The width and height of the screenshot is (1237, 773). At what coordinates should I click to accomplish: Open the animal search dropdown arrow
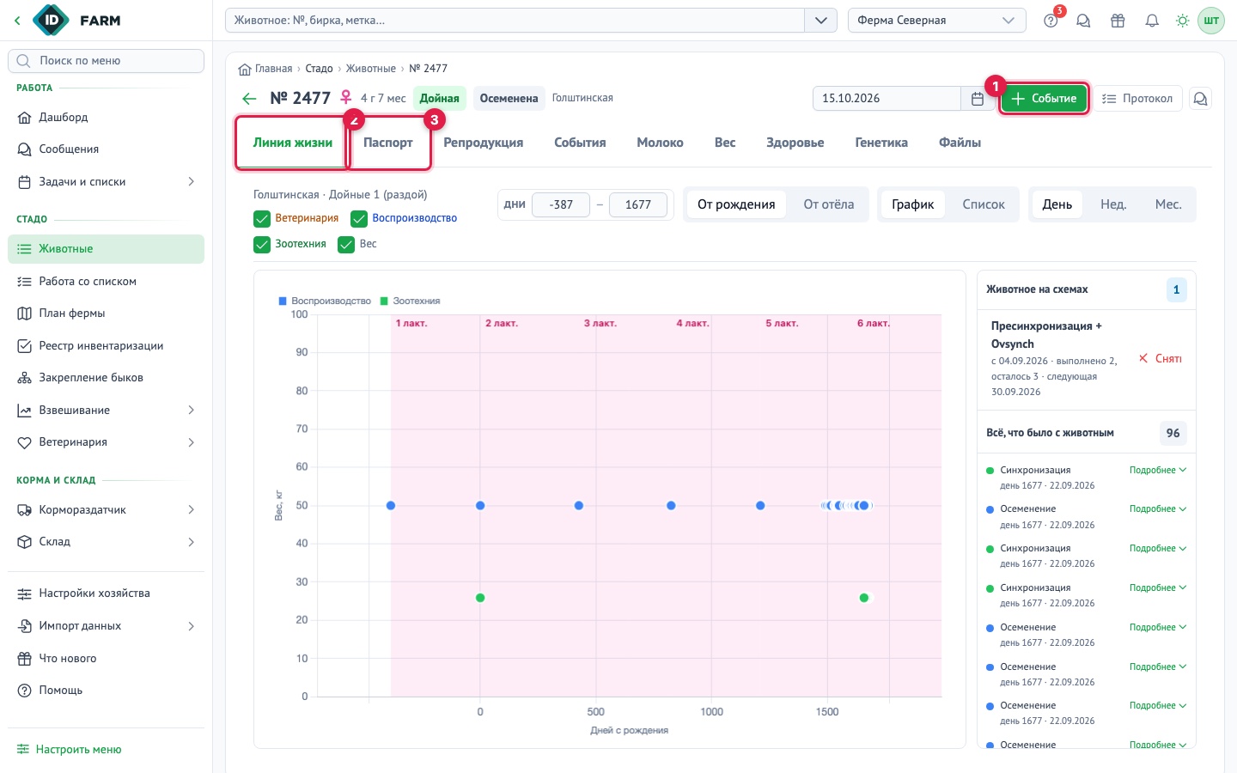click(x=821, y=21)
